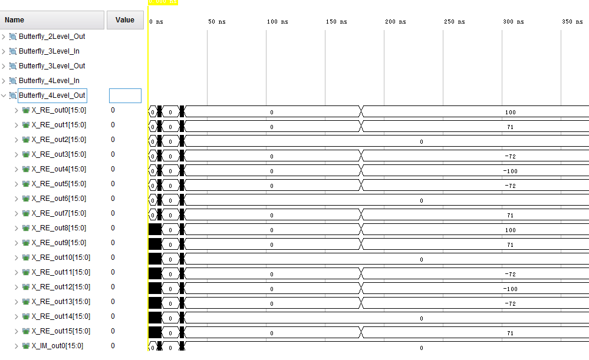The width and height of the screenshot is (589, 360).
Task: Click the yellow cursor time marker flag
Action: (163, 2)
